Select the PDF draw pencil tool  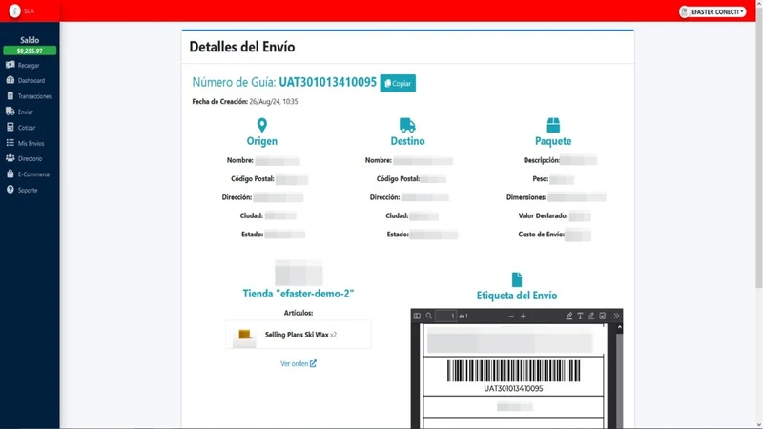(x=591, y=317)
